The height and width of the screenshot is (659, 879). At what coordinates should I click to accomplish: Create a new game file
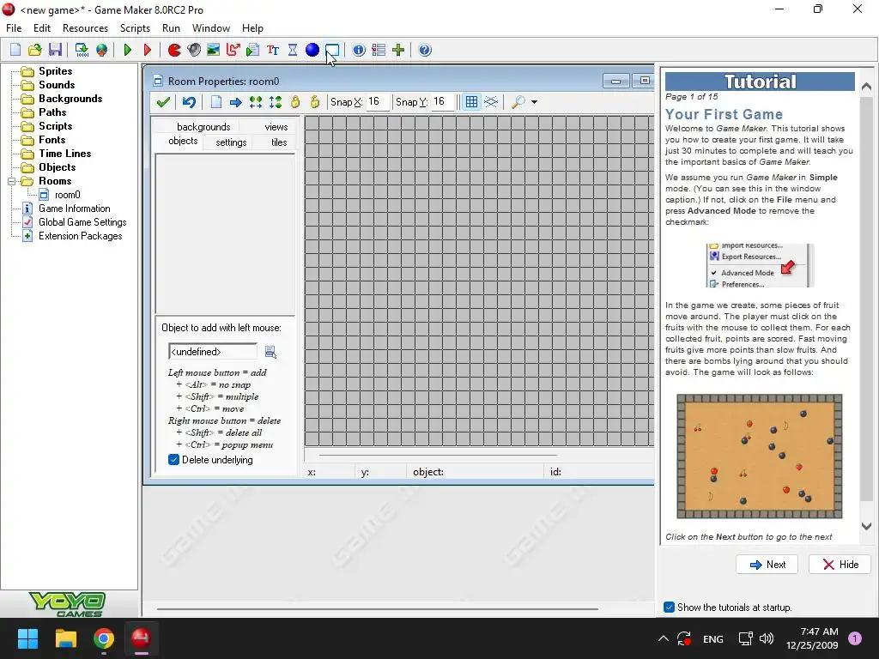(15, 50)
